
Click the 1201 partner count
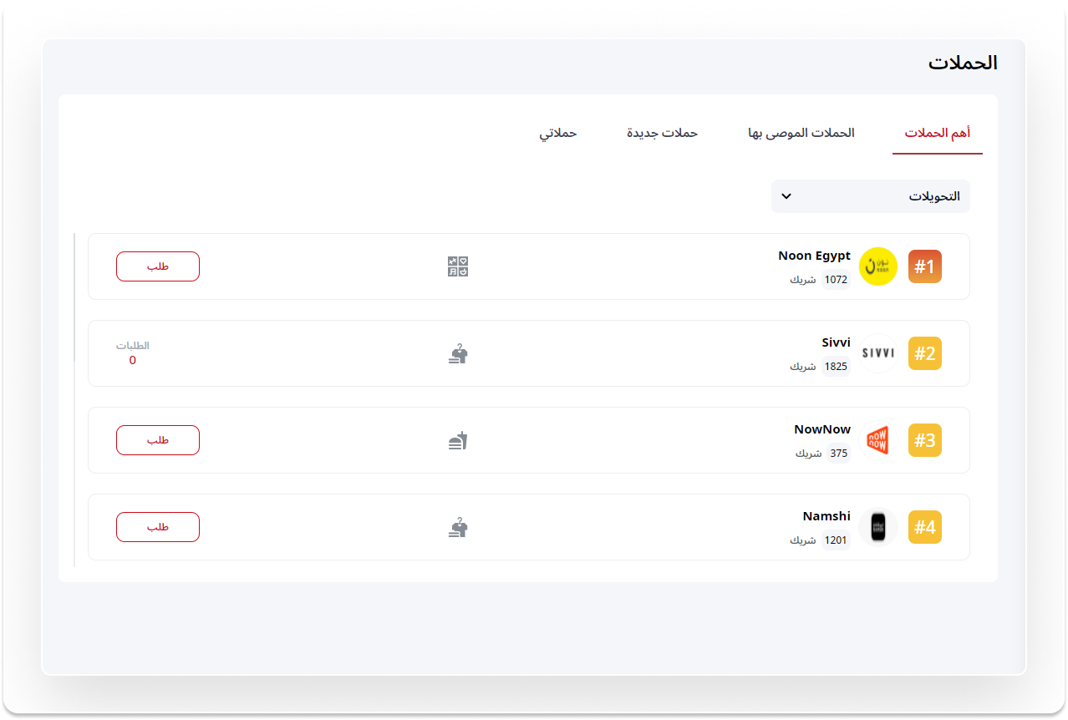click(836, 540)
